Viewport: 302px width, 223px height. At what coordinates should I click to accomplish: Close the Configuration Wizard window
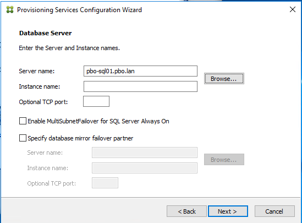click(x=292, y=9)
